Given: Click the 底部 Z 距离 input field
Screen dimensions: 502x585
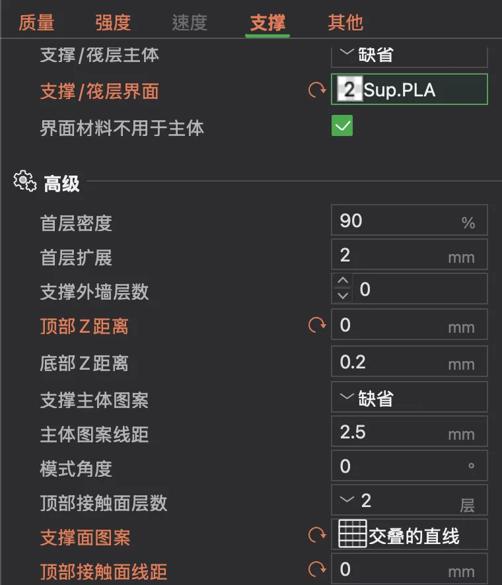Looking at the screenshot, I should 409,362.
